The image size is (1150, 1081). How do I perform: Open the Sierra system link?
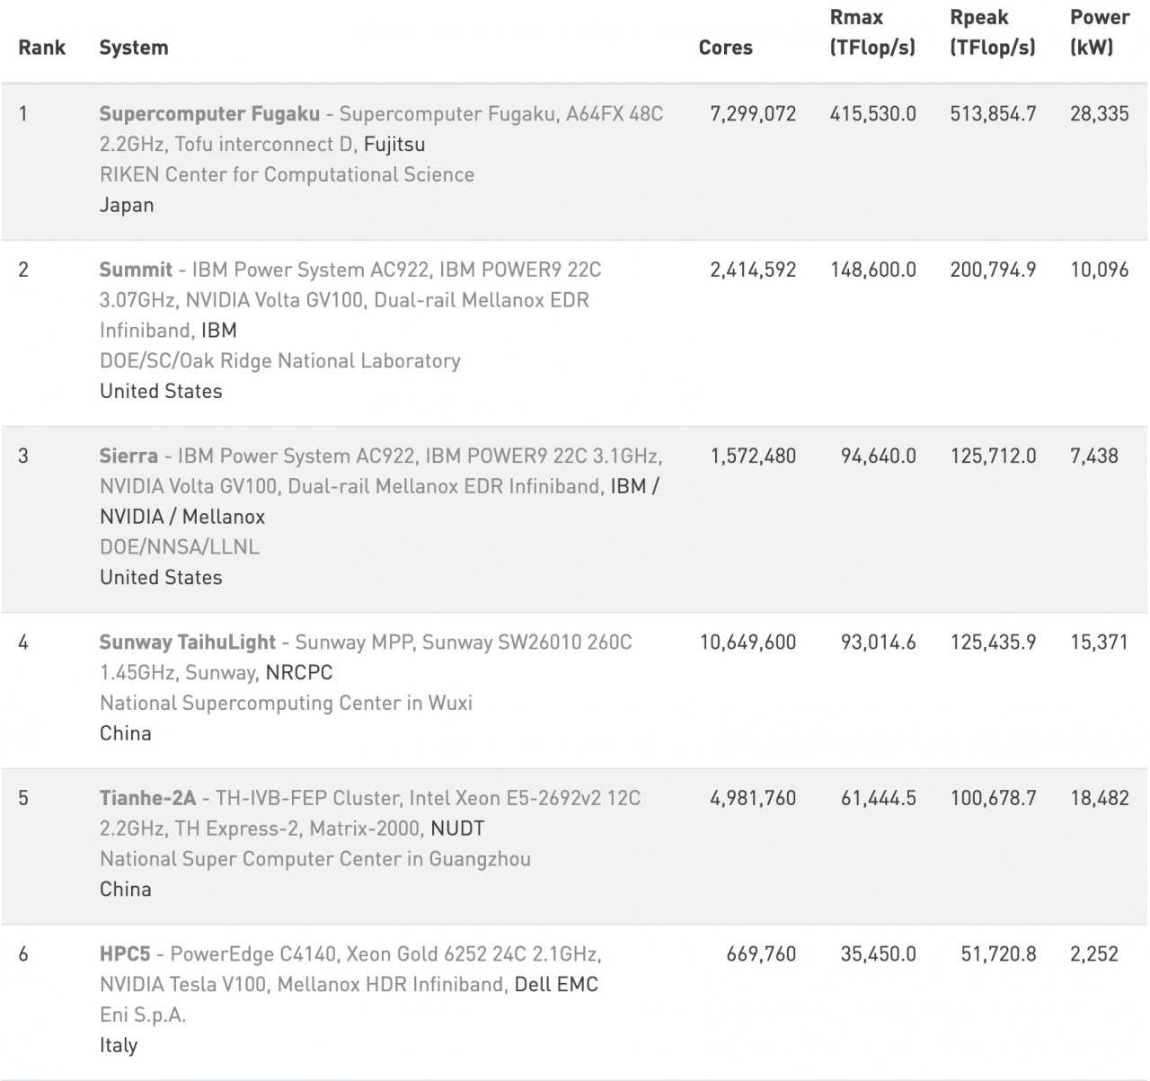click(128, 456)
